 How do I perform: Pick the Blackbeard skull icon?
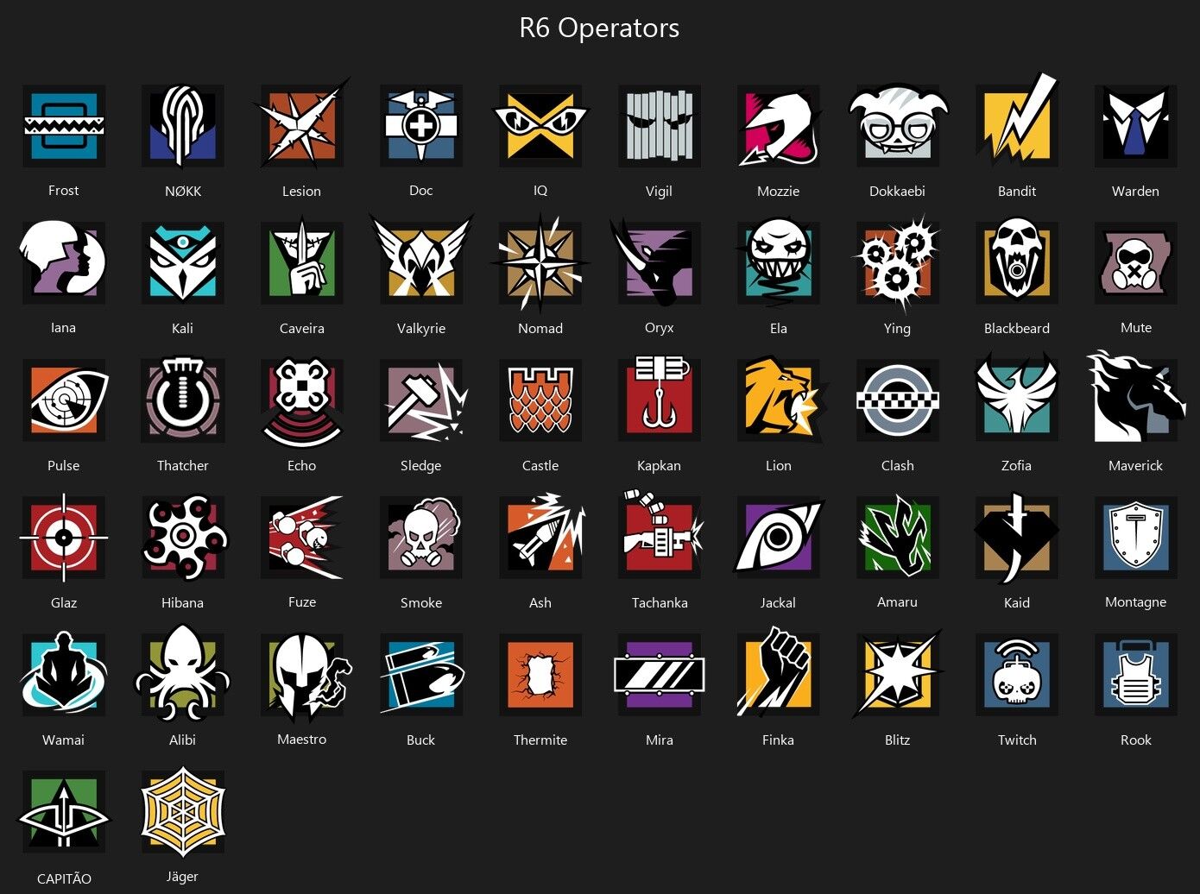click(x=1017, y=262)
